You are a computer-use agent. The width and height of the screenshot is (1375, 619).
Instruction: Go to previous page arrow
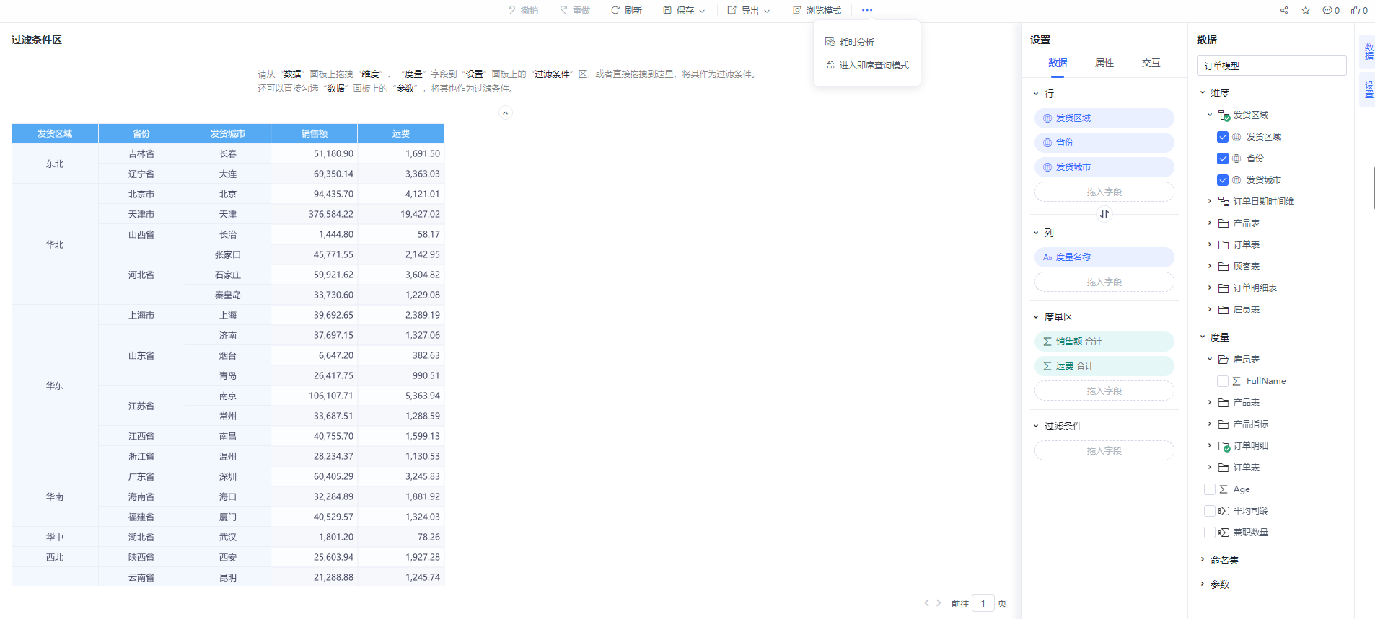pyautogui.click(x=927, y=603)
